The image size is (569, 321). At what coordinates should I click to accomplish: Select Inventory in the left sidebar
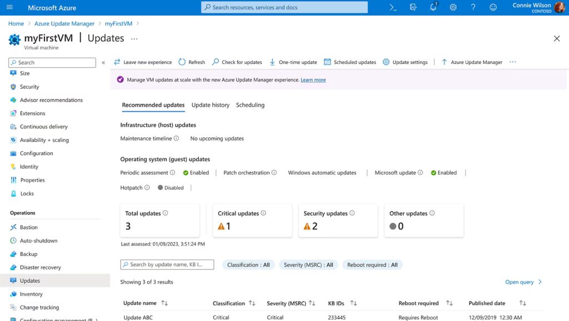point(31,294)
